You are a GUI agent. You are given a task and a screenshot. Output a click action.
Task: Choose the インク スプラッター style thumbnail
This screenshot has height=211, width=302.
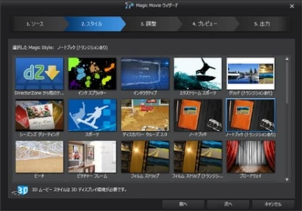click(92, 73)
